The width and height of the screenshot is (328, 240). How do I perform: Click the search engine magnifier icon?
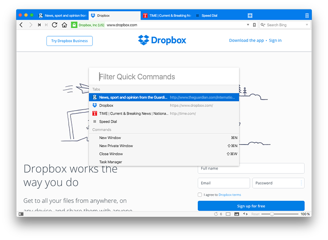pyautogui.click(x=263, y=25)
